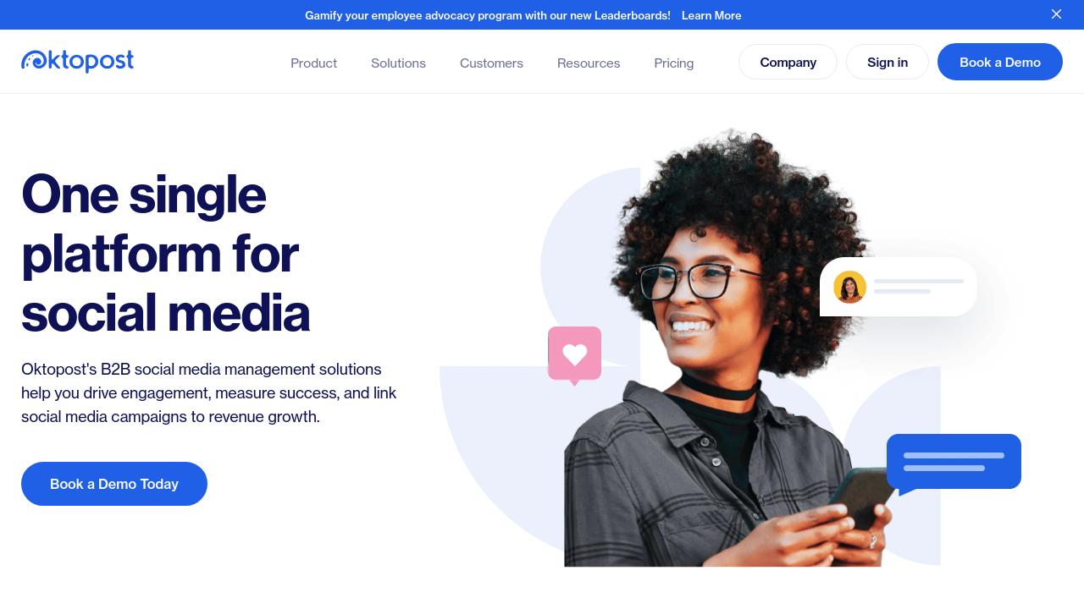This screenshot has height=609, width=1084.
Task: Click the blue chat message bubble
Action: [x=954, y=464]
